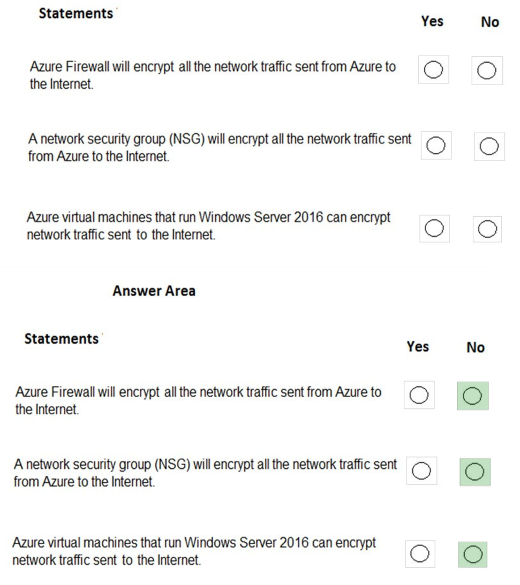Click the Yes column header in Answer Area
The image size is (520, 585).
click(x=418, y=347)
